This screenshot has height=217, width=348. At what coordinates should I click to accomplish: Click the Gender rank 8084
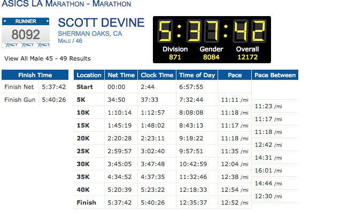click(x=213, y=57)
